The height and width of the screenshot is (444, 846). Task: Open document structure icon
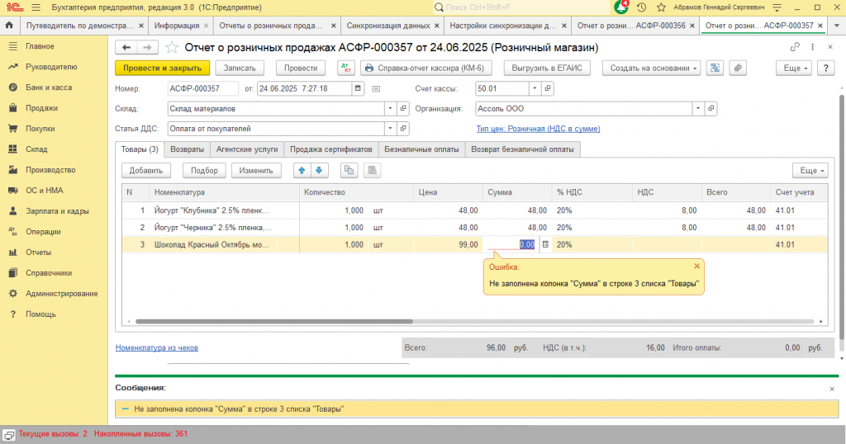tap(715, 68)
